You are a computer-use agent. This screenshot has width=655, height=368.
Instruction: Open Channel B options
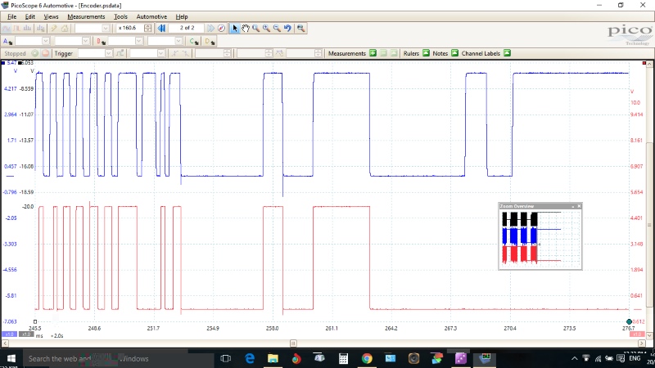click(x=101, y=41)
